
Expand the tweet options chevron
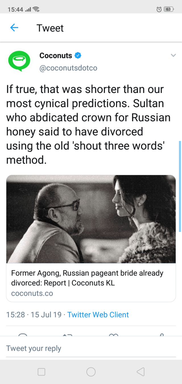173,56
